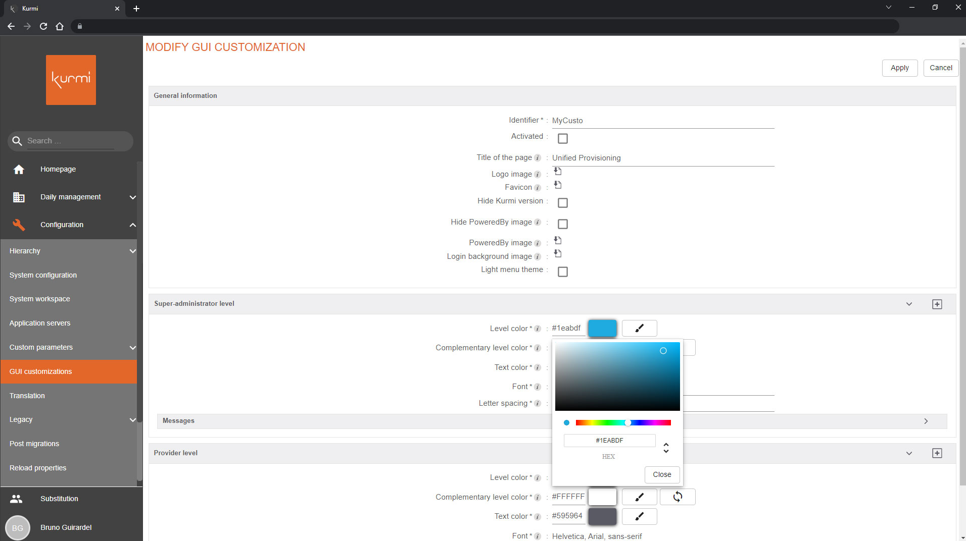Toggle the Light menu theme checkbox
Viewport: 966px width, 541px height.
tap(562, 272)
